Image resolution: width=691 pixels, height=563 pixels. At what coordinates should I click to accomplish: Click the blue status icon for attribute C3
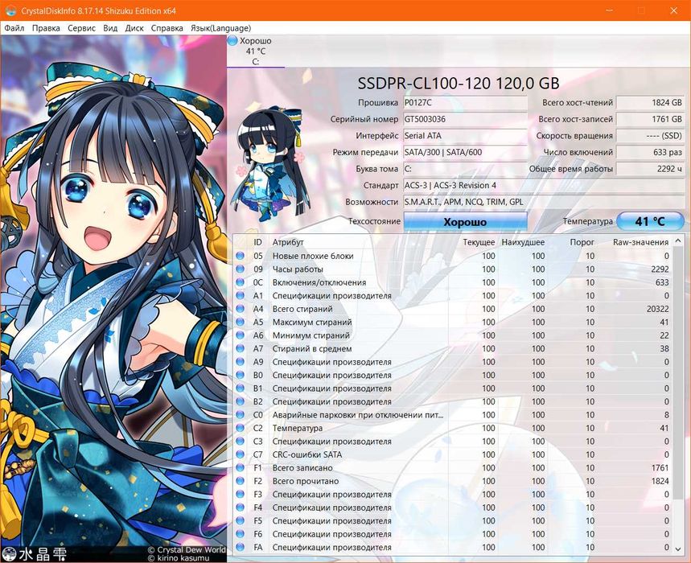click(x=241, y=441)
